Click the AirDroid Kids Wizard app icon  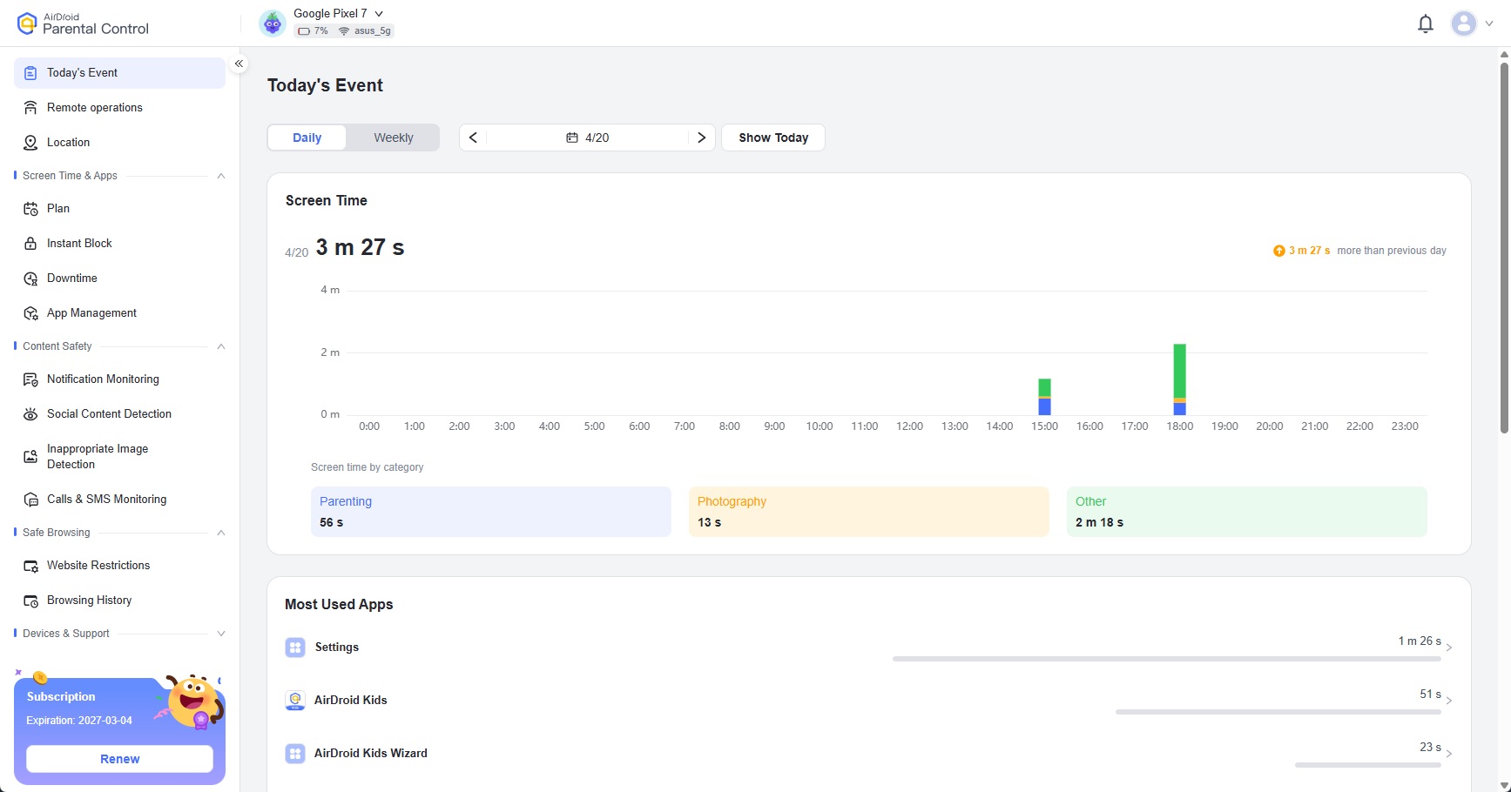[x=295, y=754]
